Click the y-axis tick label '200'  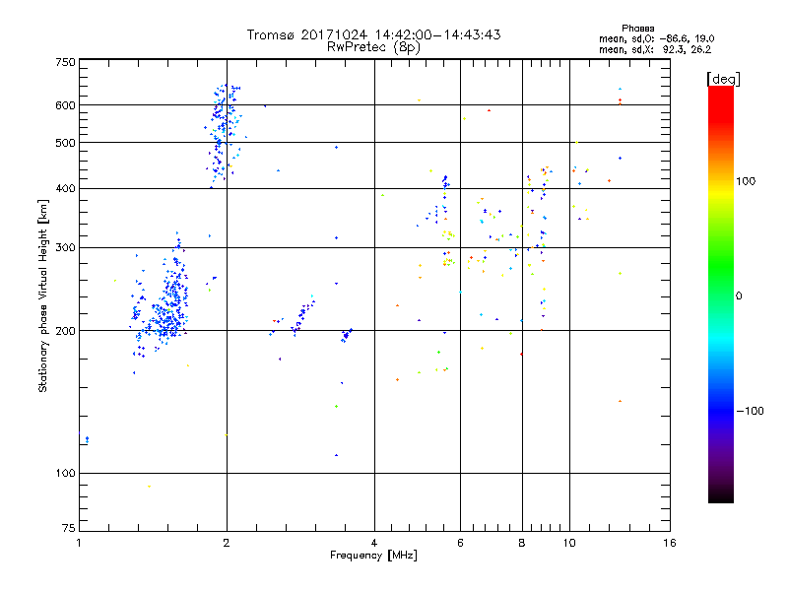tap(66, 331)
